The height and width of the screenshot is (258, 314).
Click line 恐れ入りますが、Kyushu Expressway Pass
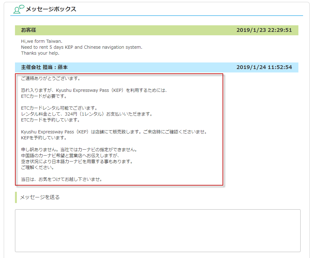pos(94,90)
